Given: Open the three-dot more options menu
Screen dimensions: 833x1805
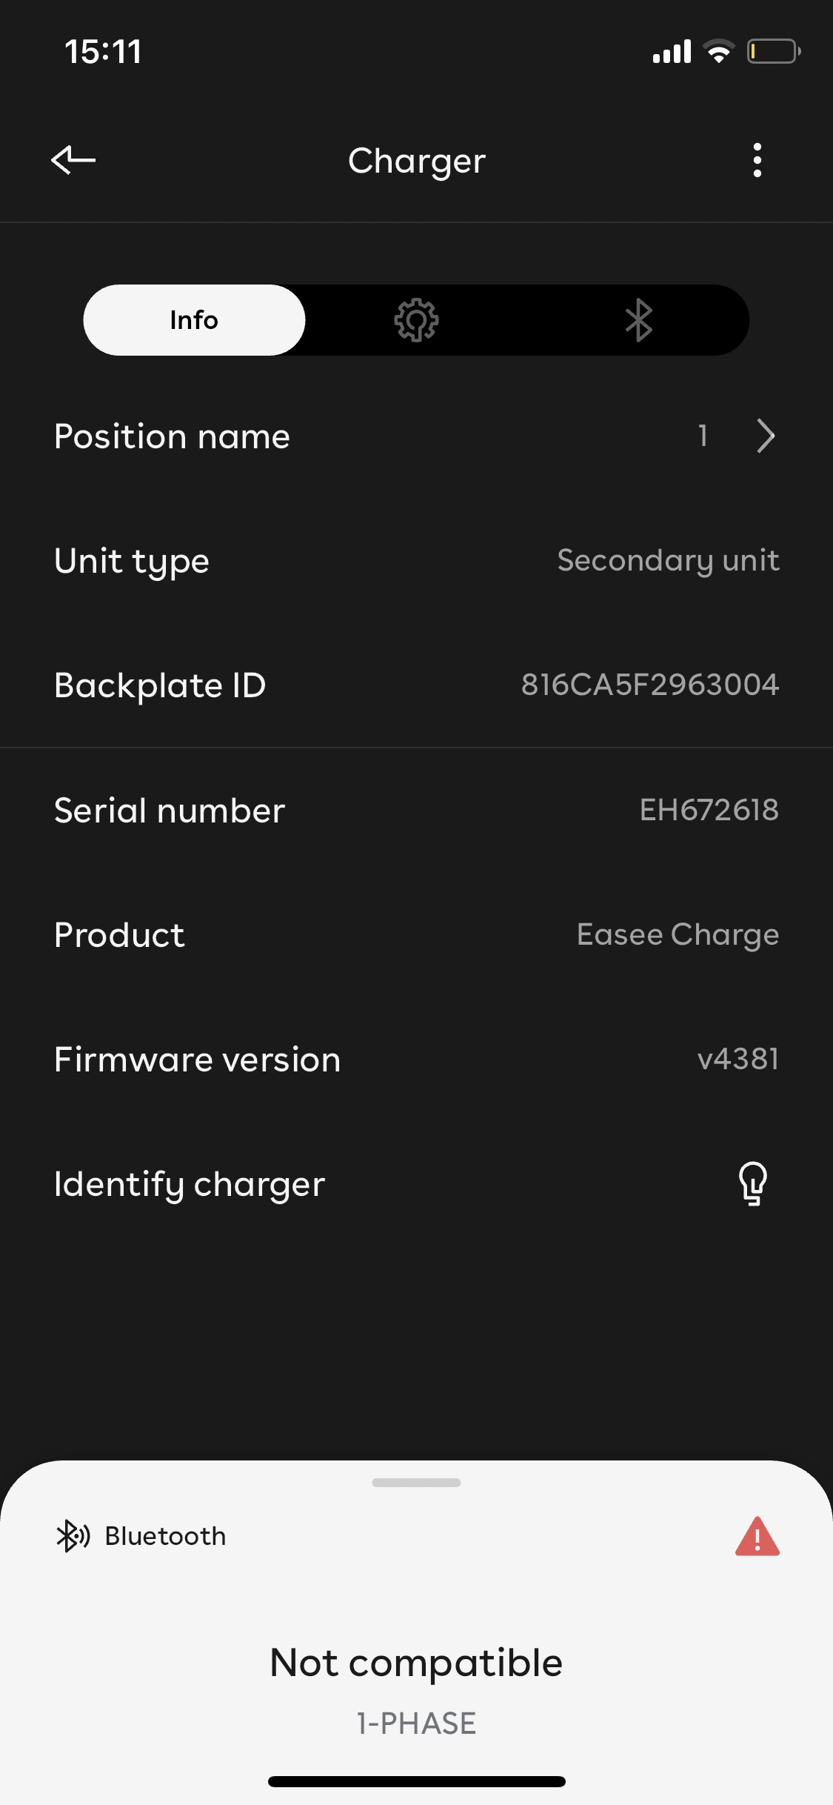Looking at the screenshot, I should [757, 160].
